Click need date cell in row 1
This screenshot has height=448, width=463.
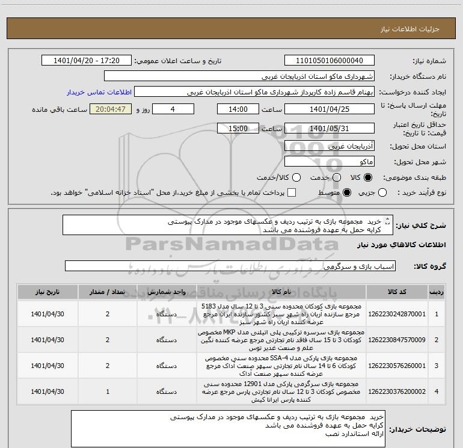(x=48, y=314)
